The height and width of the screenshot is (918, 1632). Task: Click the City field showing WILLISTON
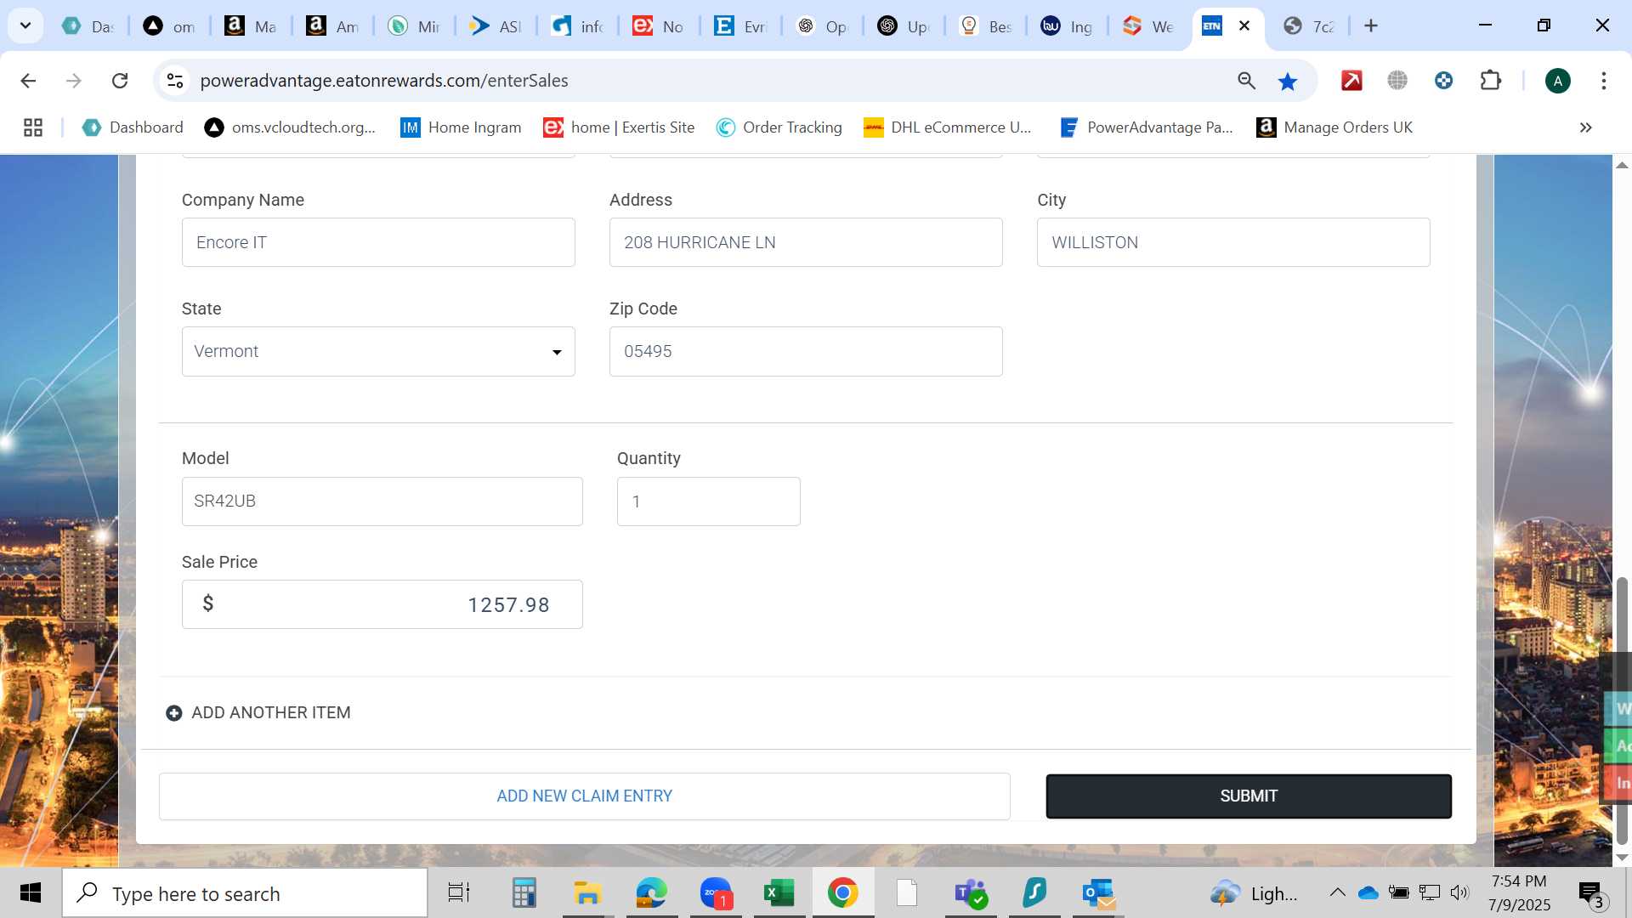click(x=1233, y=243)
